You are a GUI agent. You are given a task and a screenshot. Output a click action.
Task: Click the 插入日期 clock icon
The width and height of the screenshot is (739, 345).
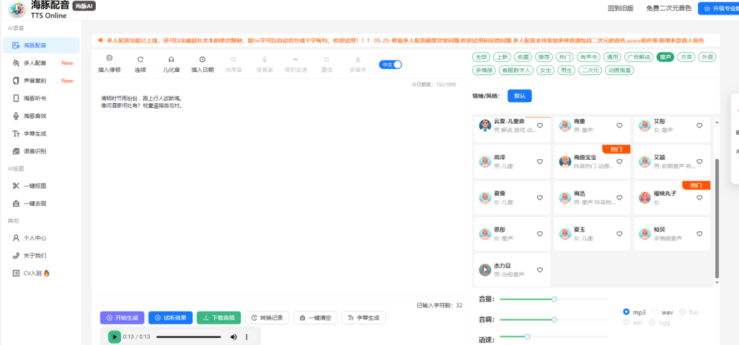[x=202, y=59]
